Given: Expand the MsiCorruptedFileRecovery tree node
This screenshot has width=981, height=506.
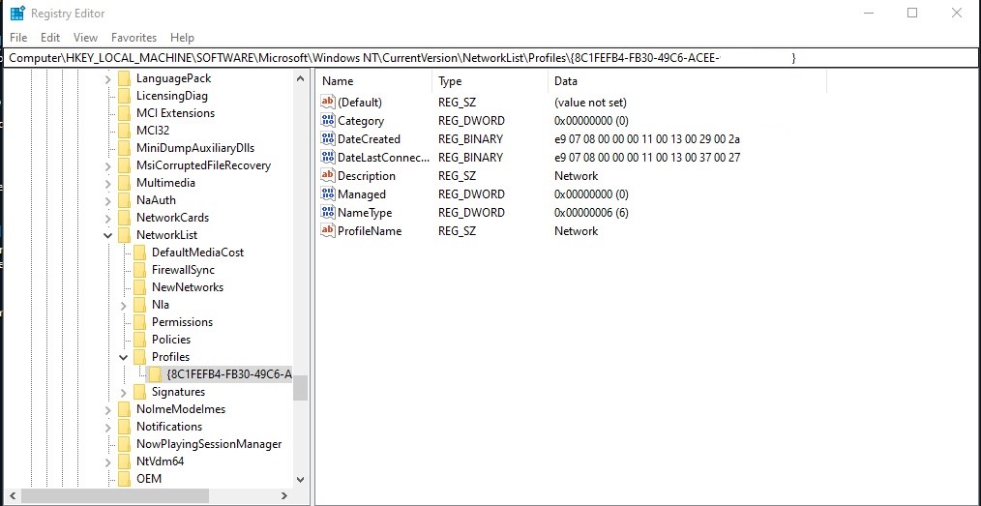Looking at the screenshot, I should point(107,165).
